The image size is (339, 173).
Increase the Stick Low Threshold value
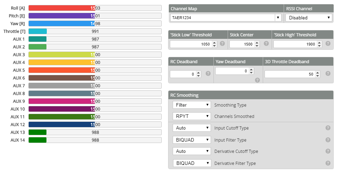[214, 43]
